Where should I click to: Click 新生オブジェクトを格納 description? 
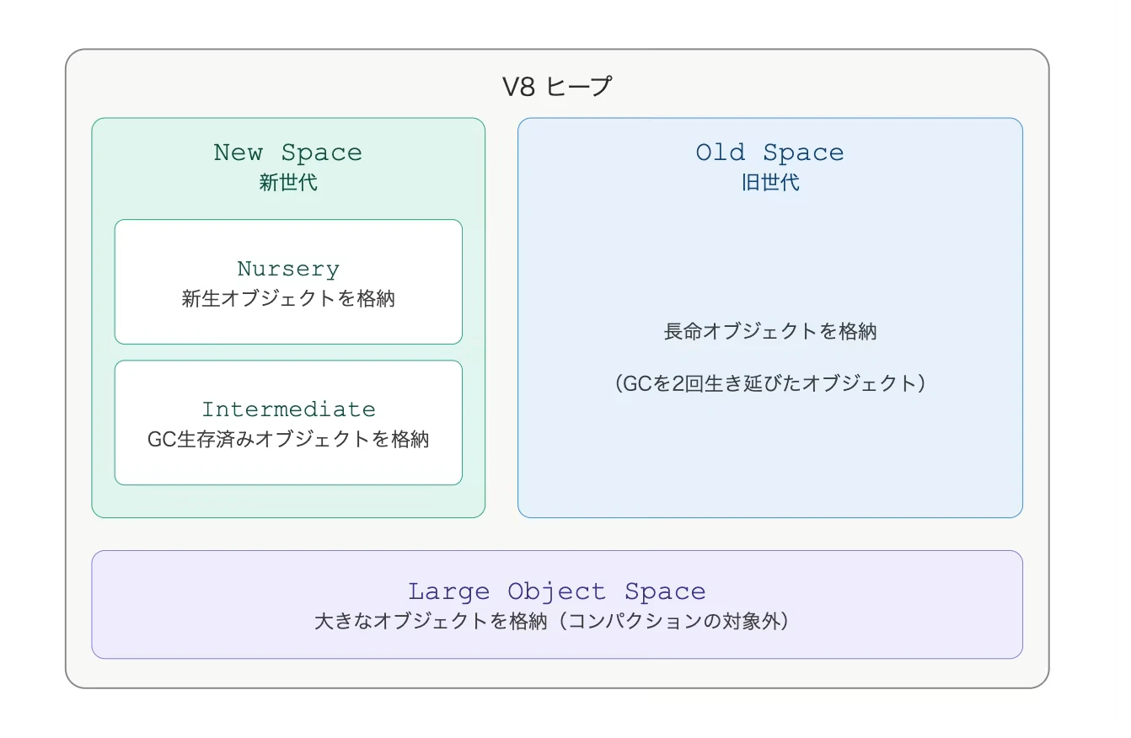pos(288,298)
